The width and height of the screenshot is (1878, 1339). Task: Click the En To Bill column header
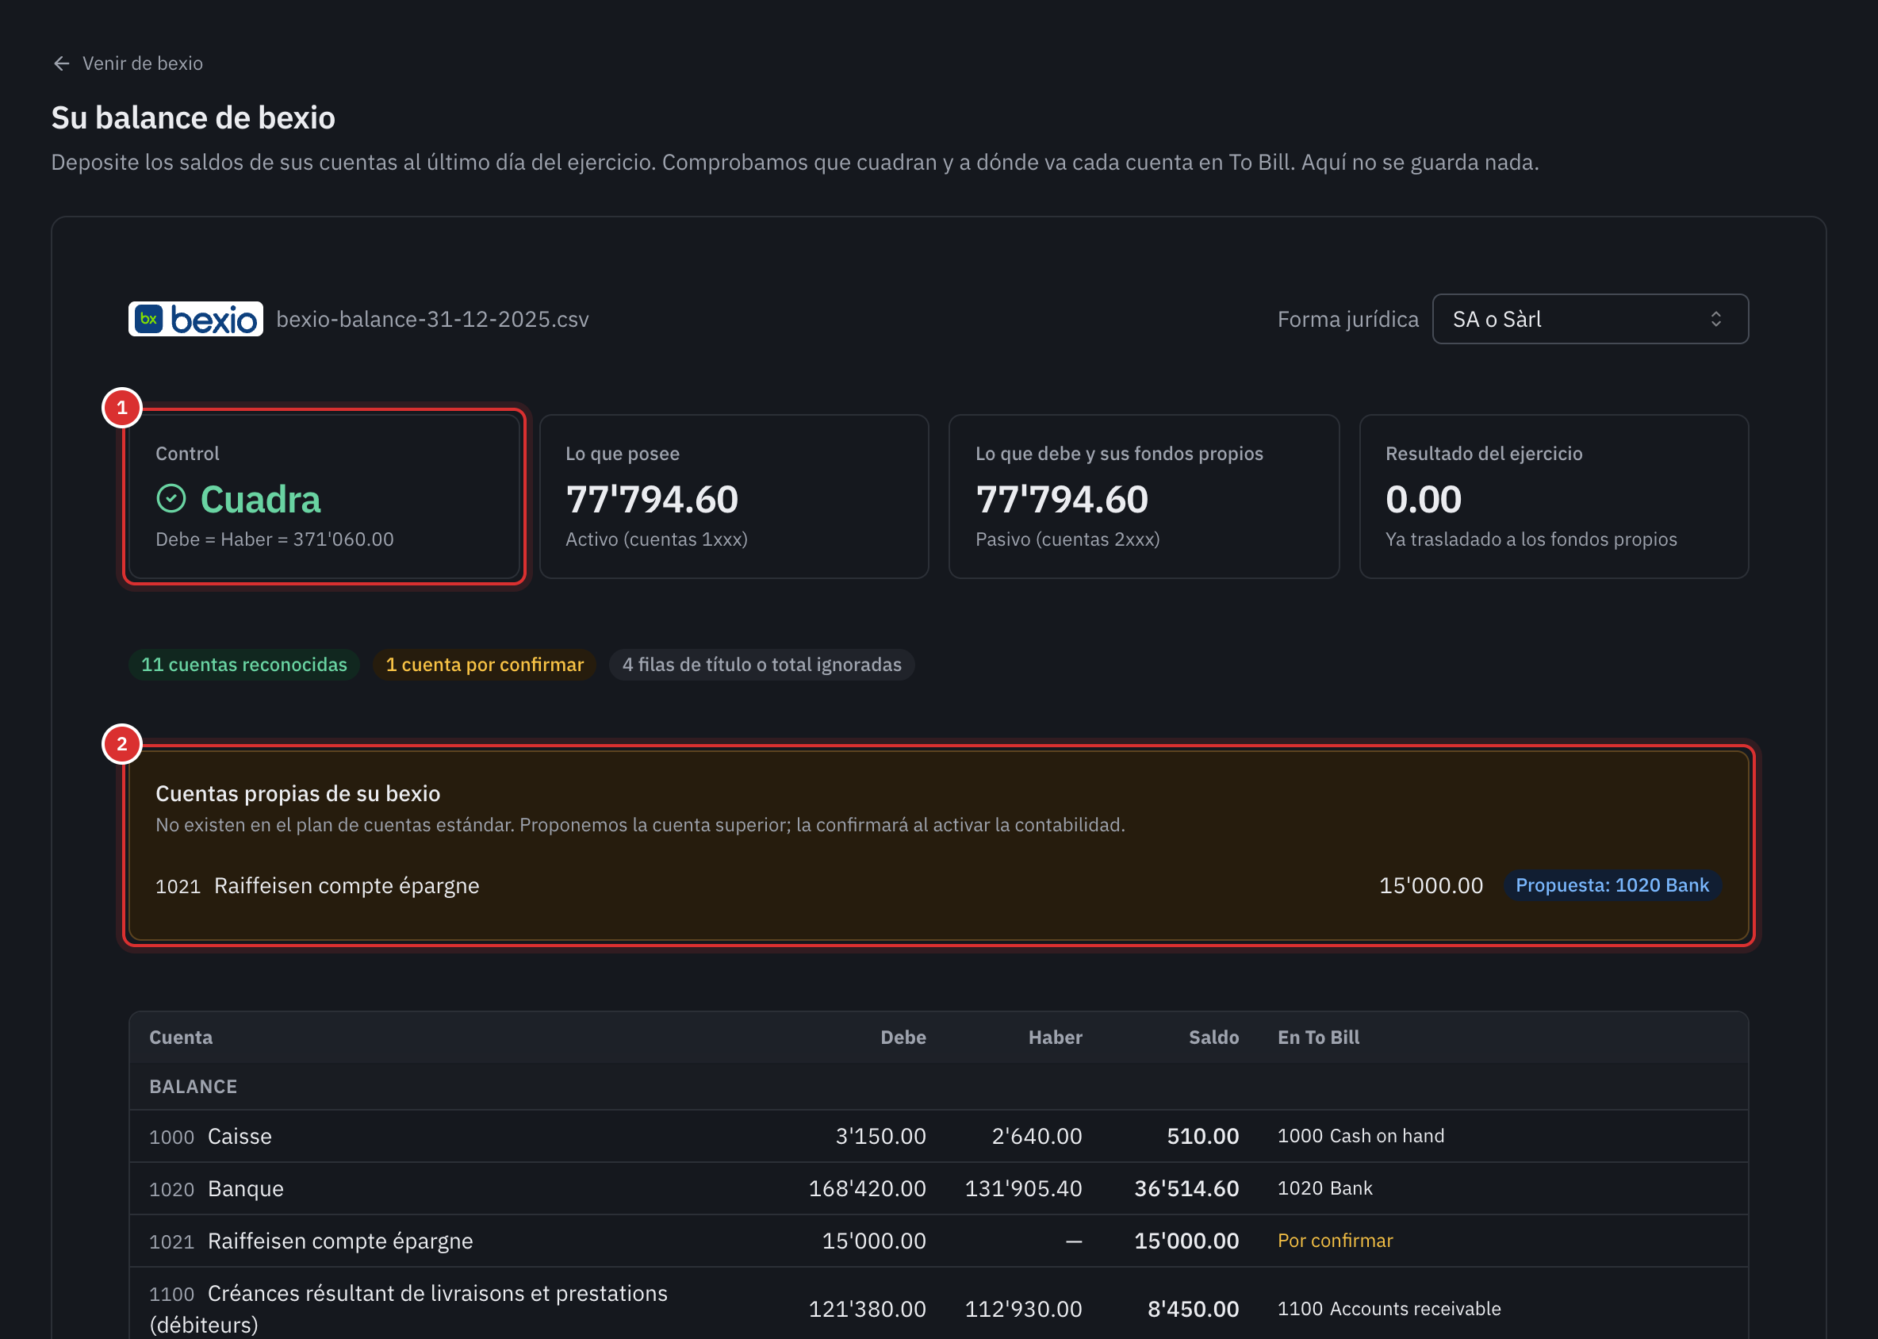1317,1038
